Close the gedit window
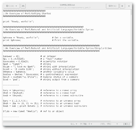 coord(129,6)
